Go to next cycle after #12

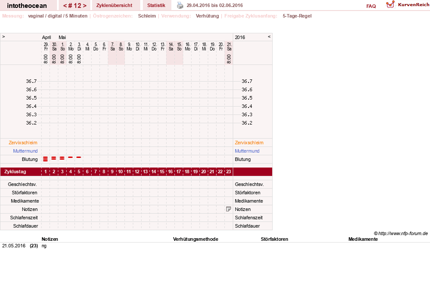85,6
